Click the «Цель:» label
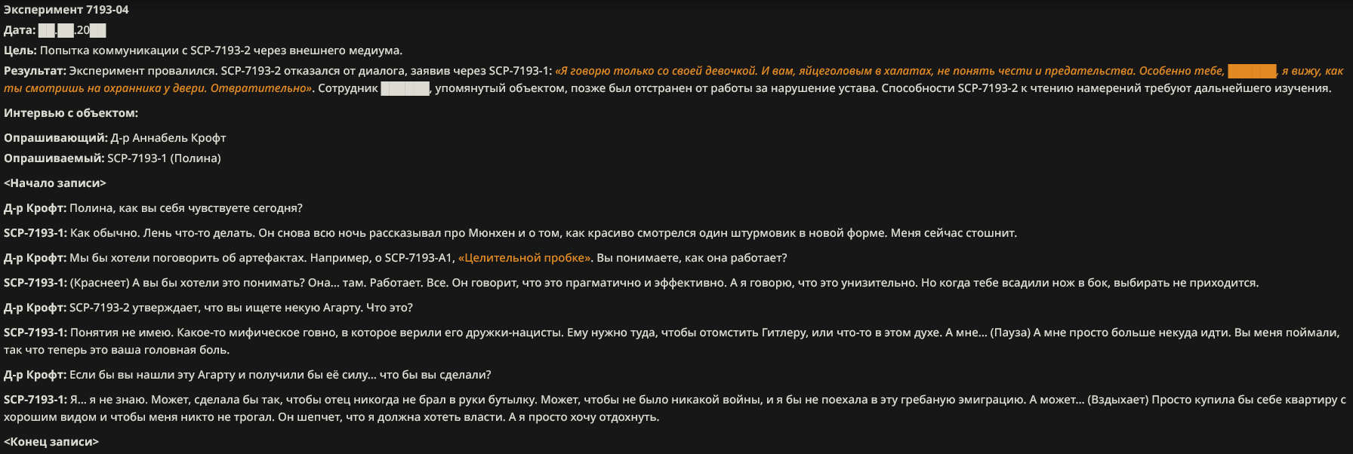The image size is (1353, 454). pos(20,51)
